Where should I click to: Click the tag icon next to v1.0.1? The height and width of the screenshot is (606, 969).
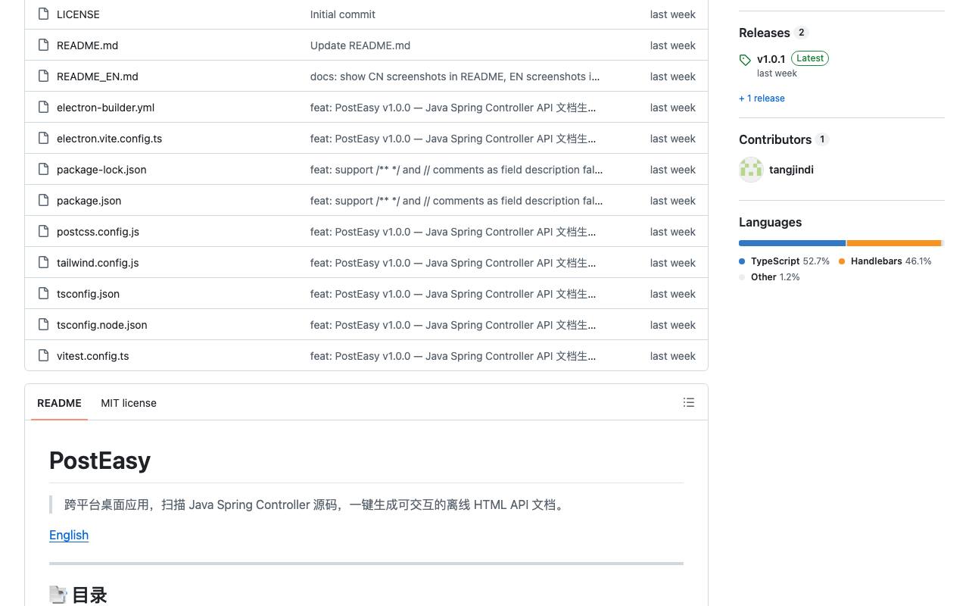tap(745, 60)
